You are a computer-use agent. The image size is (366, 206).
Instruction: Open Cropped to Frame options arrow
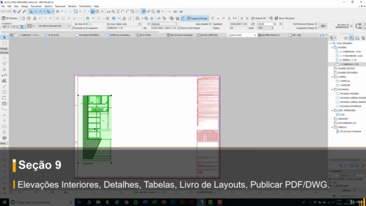pos(316,28)
